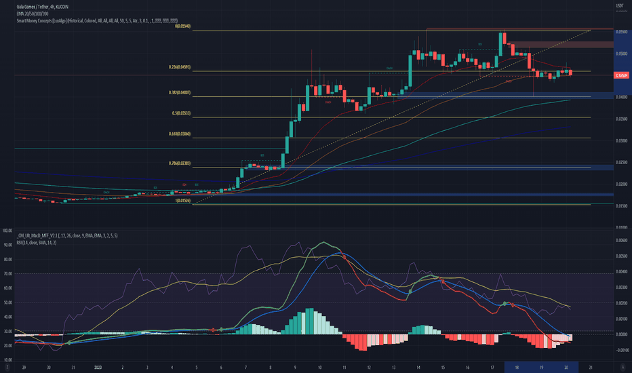Click the '10' date label on time axis
This screenshot has height=373, width=632.
pos(319,368)
